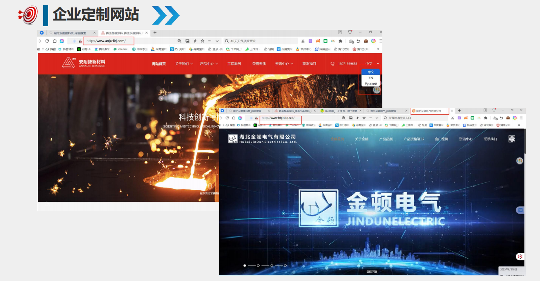This screenshot has height=281, width=540.
Task: Click the phone icon beside 18071569688
Action: click(x=333, y=64)
